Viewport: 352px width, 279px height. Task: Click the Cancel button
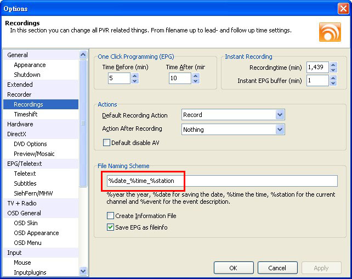point(277,268)
